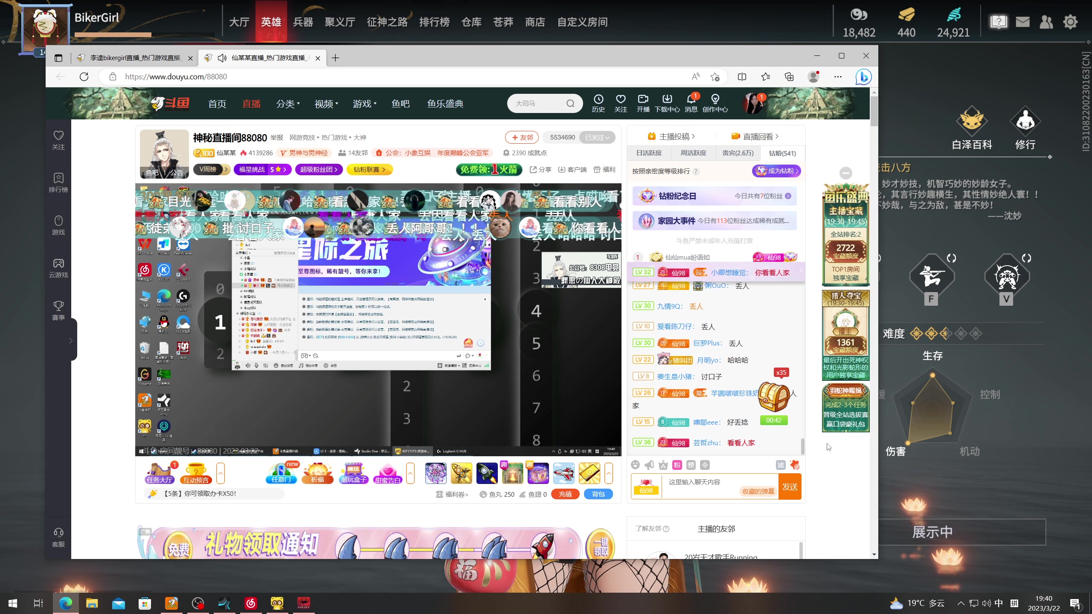Click the Douyu page vertical scrollbar
Screen dimensions: 1092x614
874,112
